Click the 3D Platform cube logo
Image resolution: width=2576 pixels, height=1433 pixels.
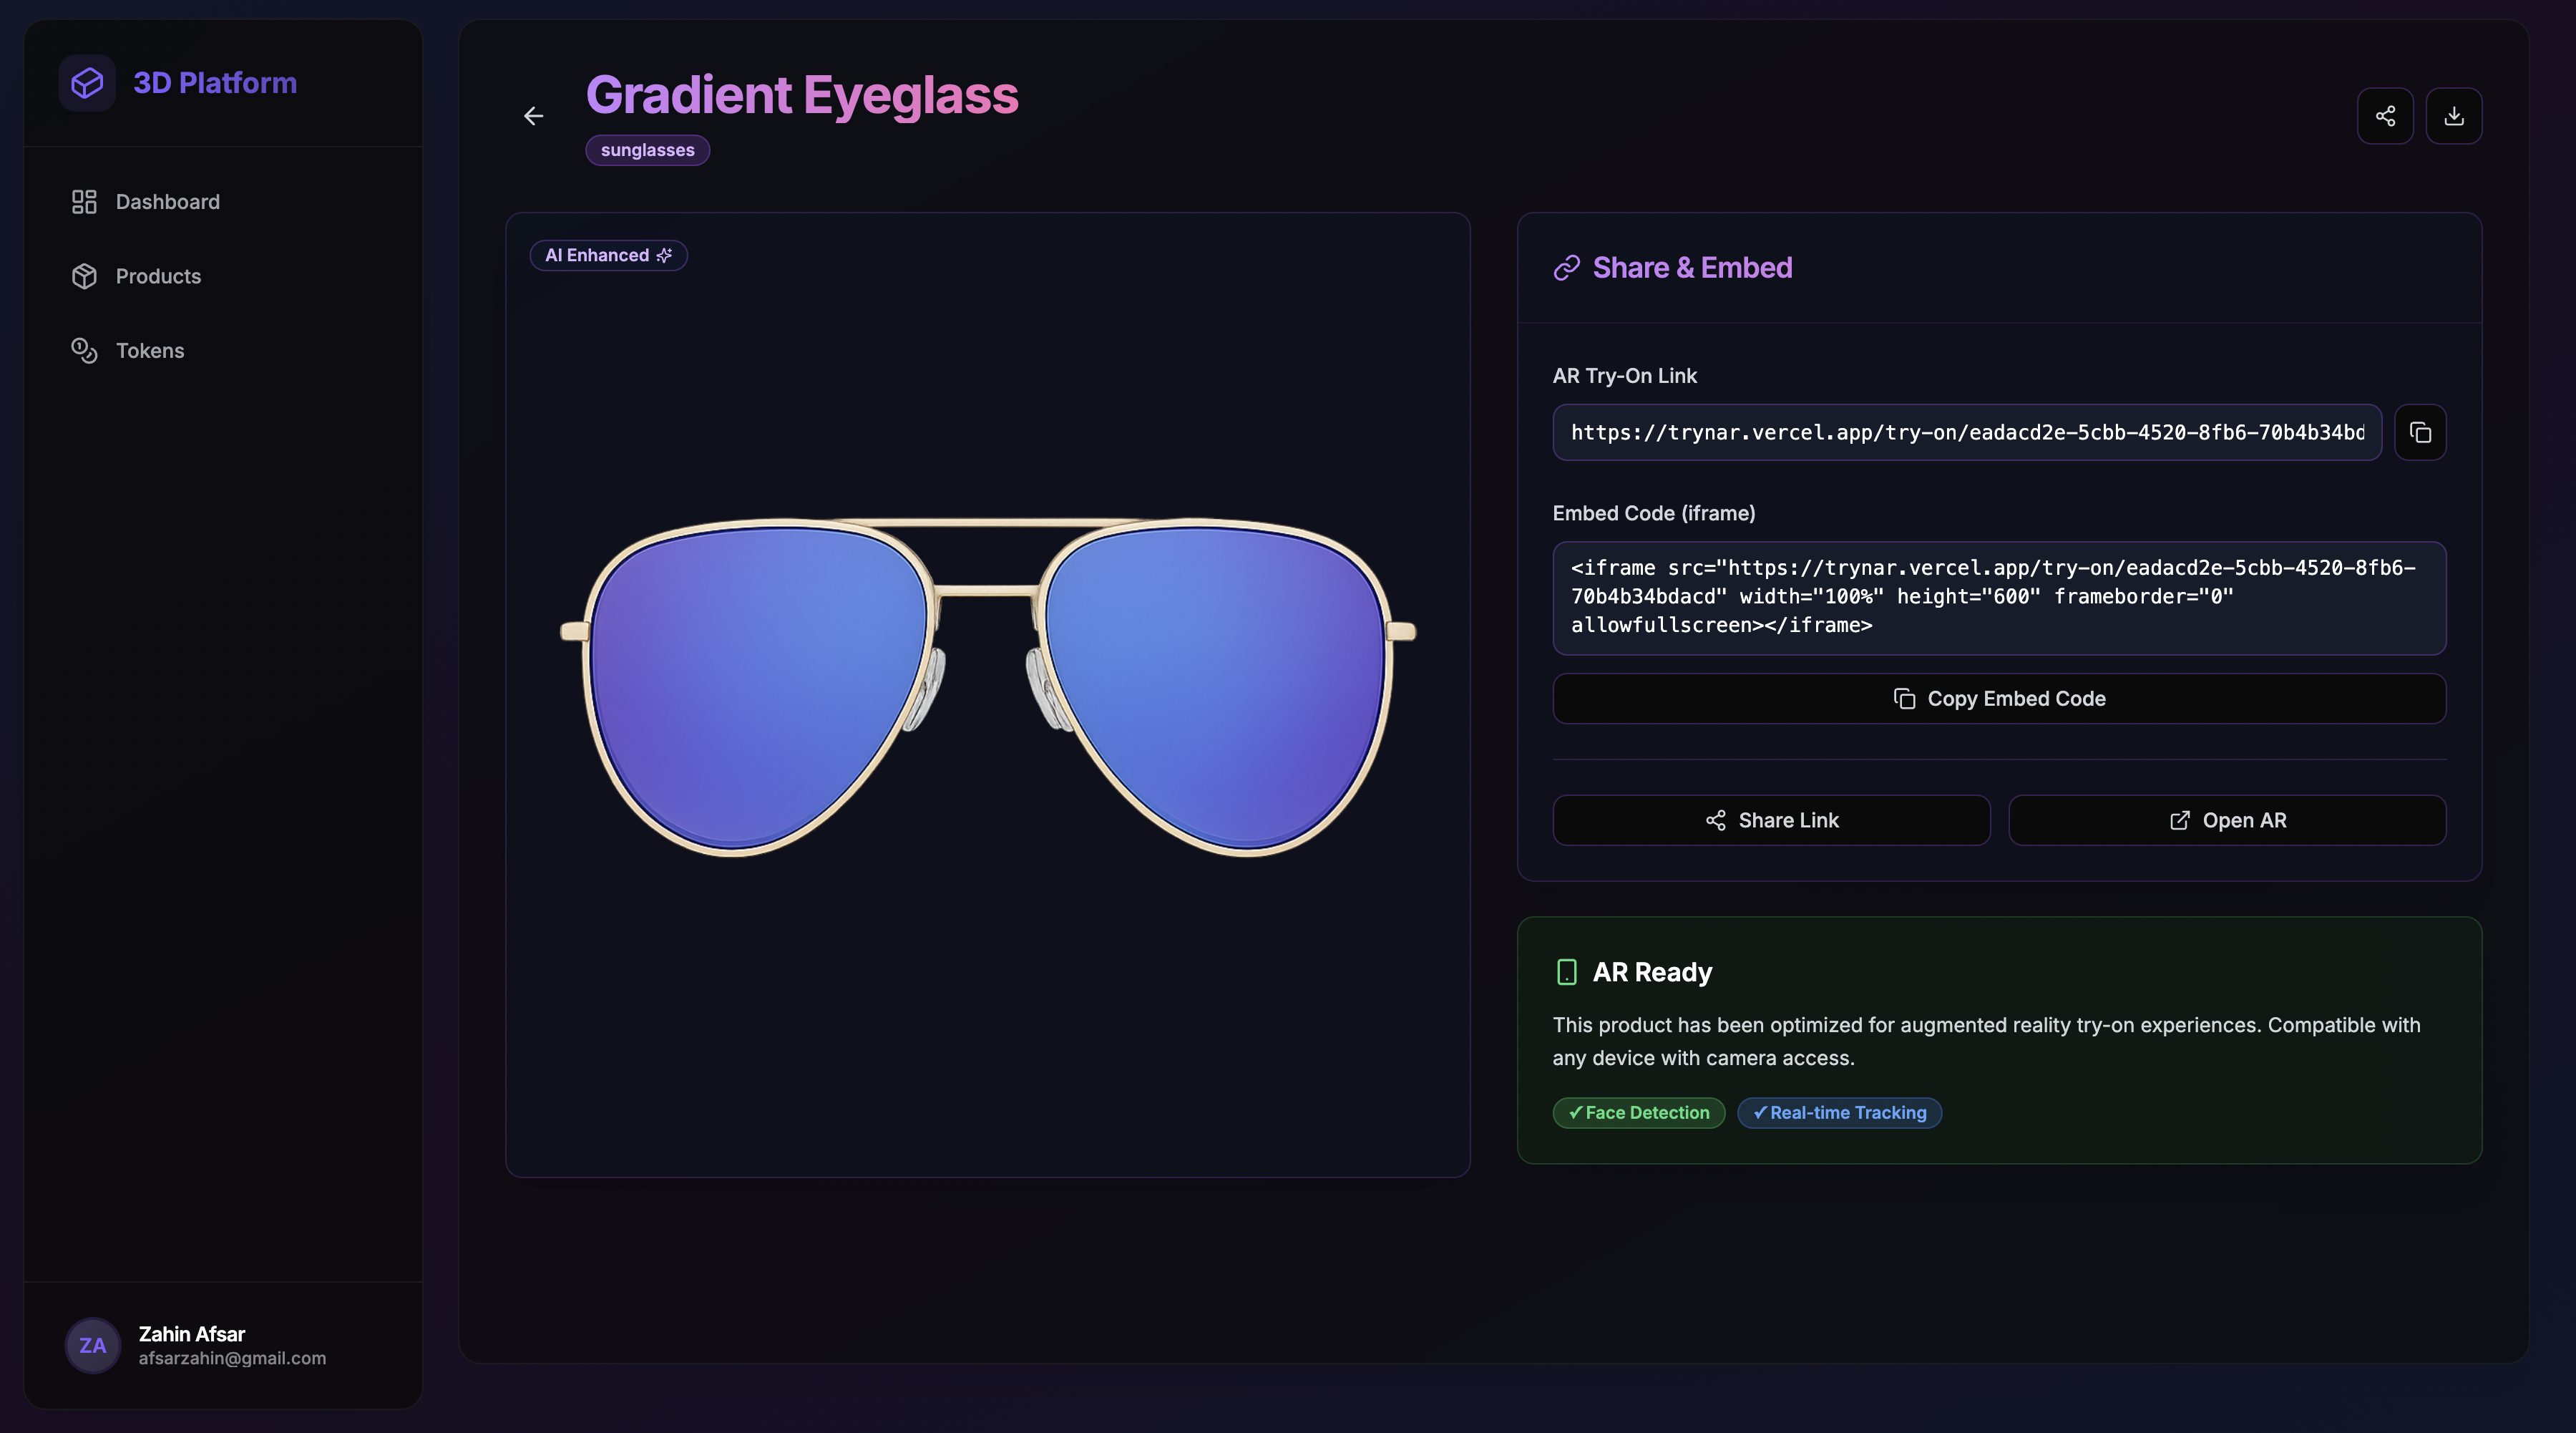tap(87, 82)
